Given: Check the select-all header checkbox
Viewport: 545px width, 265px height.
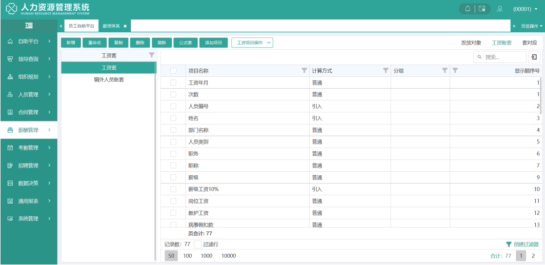Looking at the screenshot, I should [x=173, y=71].
